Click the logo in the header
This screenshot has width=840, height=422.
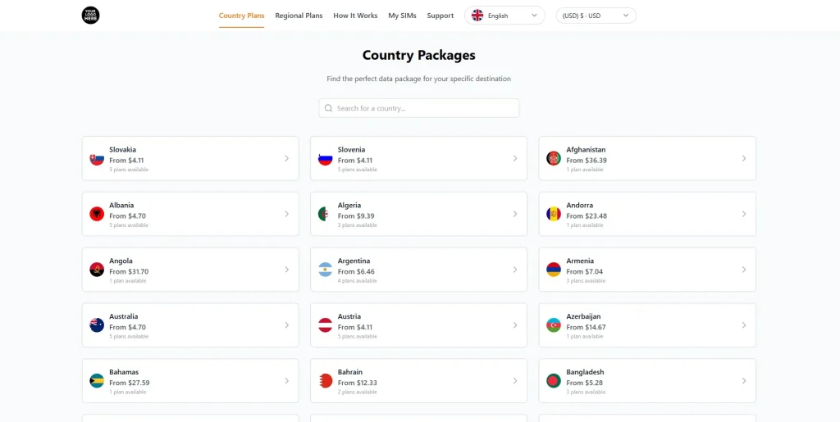[x=90, y=15]
